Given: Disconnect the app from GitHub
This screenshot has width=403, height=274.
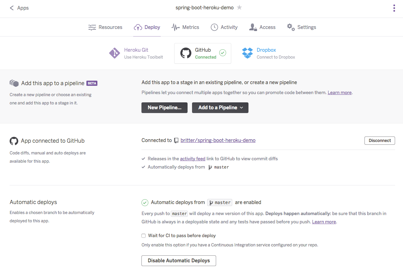Looking at the screenshot, I should (x=380, y=141).
